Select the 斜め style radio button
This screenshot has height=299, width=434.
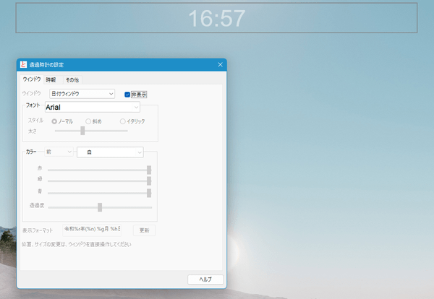click(88, 121)
